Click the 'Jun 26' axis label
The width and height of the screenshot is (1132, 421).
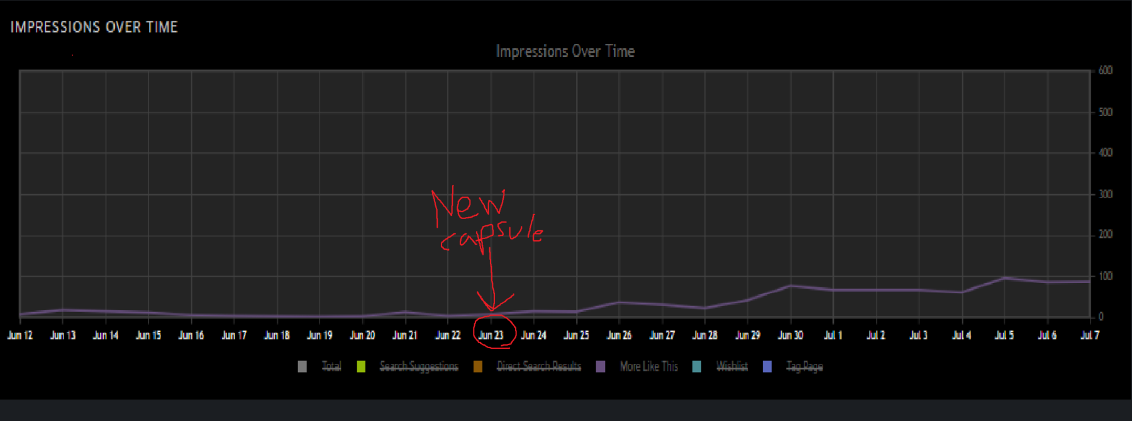coord(619,335)
